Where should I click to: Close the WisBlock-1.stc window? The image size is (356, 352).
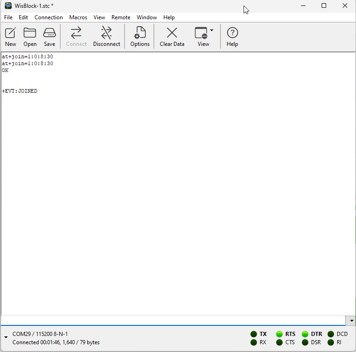pyautogui.click(x=345, y=6)
